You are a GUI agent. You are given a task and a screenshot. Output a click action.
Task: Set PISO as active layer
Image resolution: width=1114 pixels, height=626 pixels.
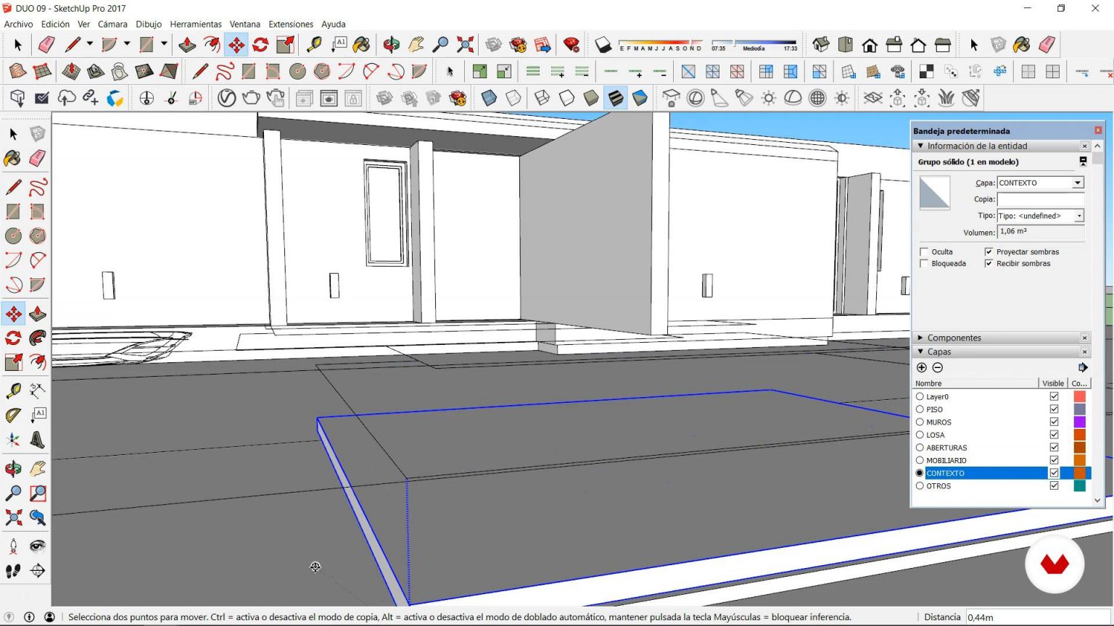click(920, 409)
